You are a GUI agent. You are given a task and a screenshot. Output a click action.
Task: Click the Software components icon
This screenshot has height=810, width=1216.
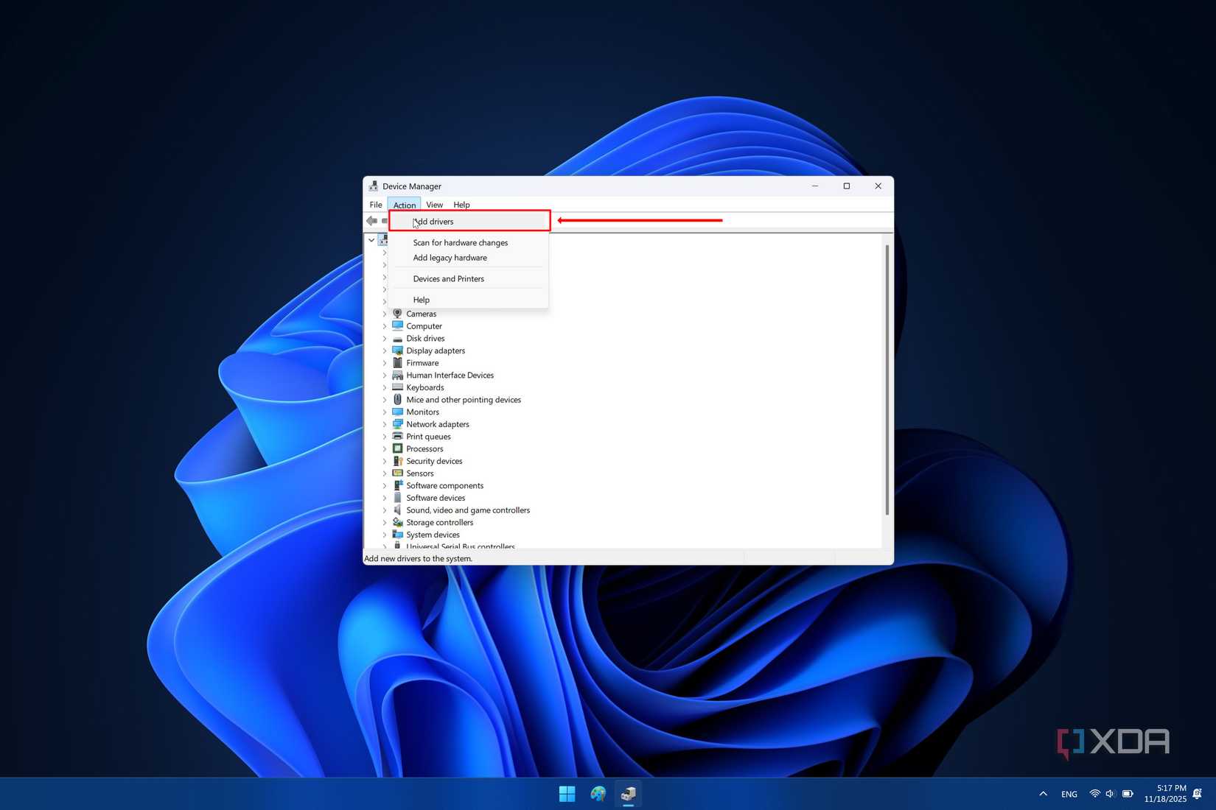(x=397, y=485)
